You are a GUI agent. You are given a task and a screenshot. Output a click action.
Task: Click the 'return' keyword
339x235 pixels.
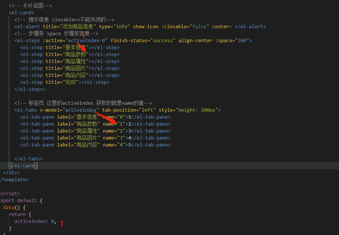point(17,215)
